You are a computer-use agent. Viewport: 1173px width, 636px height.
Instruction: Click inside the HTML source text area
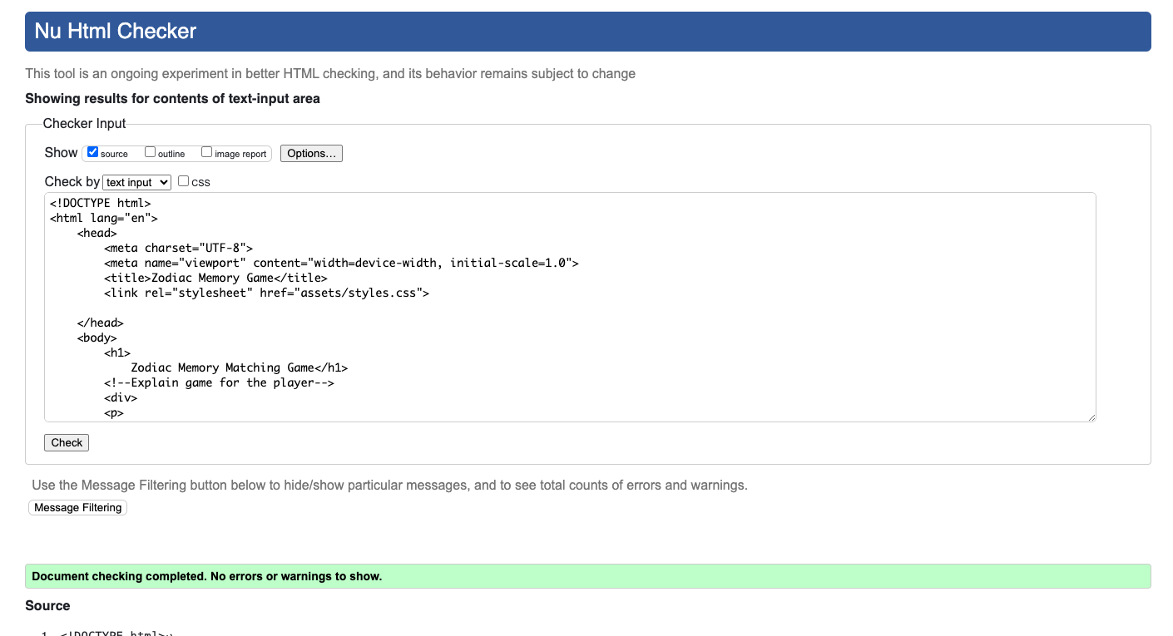[x=570, y=308]
